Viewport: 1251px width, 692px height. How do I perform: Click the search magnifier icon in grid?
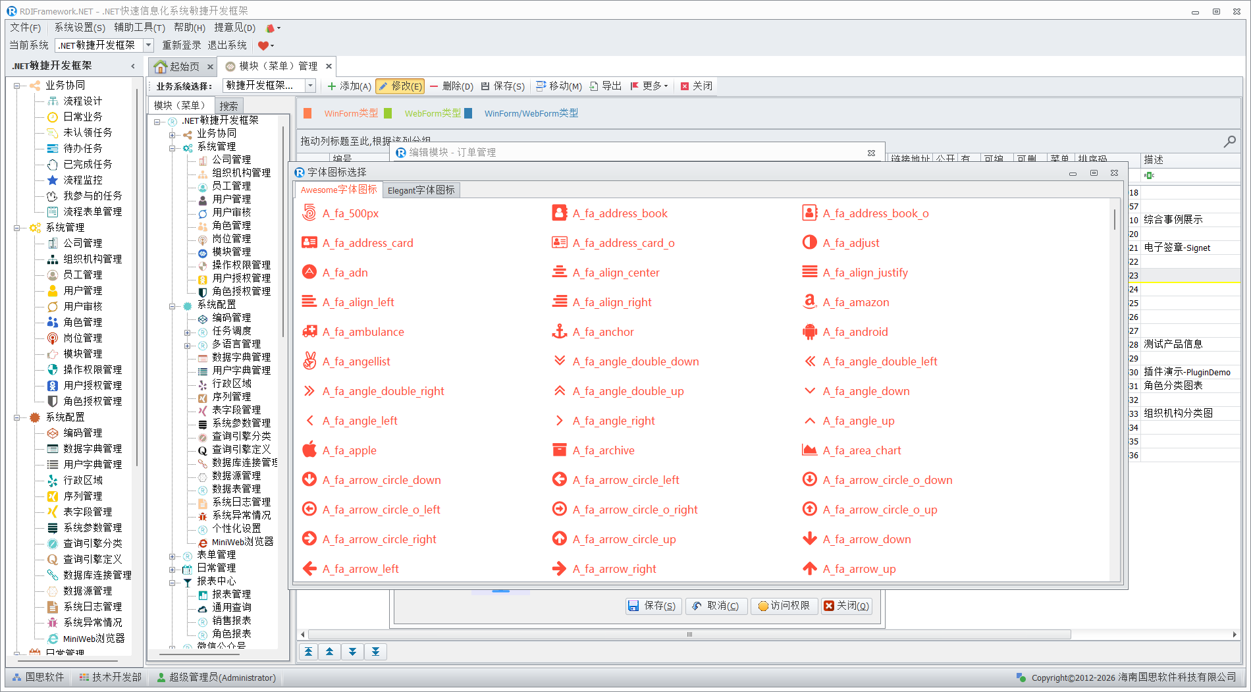click(x=1229, y=142)
